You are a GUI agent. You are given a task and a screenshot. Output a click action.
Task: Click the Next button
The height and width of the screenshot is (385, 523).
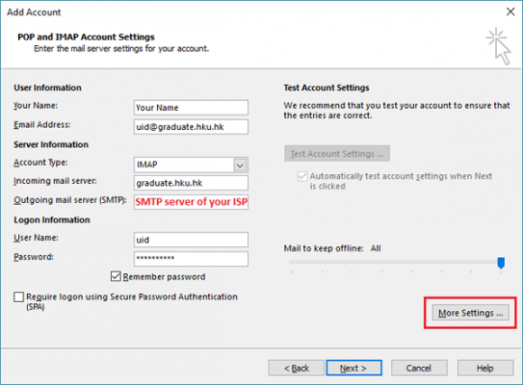point(353,368)
